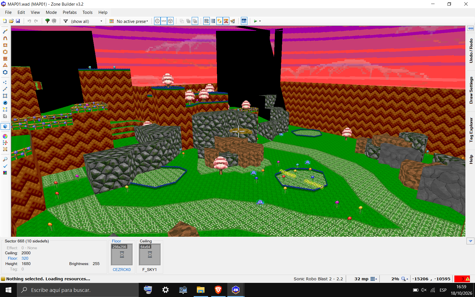Image resolution: width=475 pixels, height=297 pixels.
Task: Toggle the sky rendering button
Action: point(244,21)
